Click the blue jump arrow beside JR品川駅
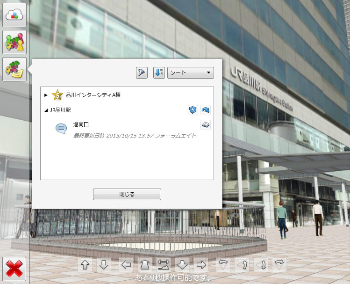 click(205, 110)
